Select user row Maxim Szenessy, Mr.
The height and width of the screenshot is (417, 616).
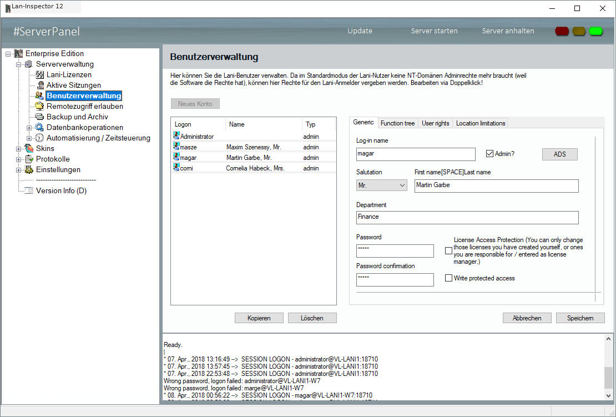(x=254, y=147)
